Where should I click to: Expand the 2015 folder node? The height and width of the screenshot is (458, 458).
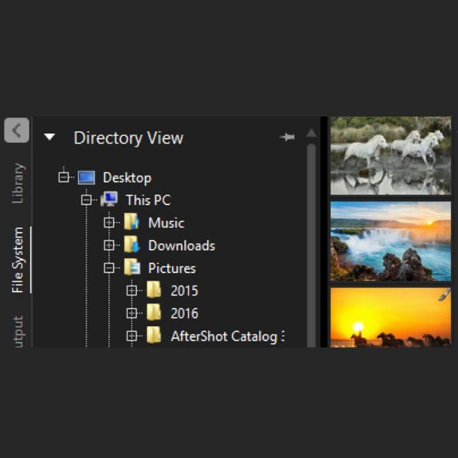132,291
